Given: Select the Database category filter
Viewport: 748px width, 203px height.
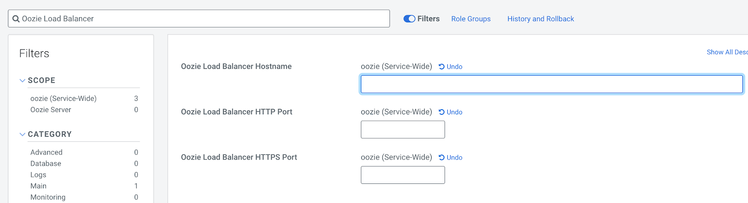Looking at the screenshot, I should point(46,163).
